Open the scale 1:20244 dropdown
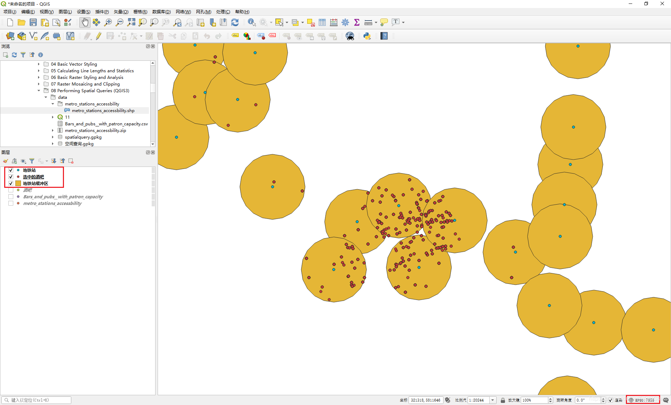The image size is (671, 405). tap(492, 400)
